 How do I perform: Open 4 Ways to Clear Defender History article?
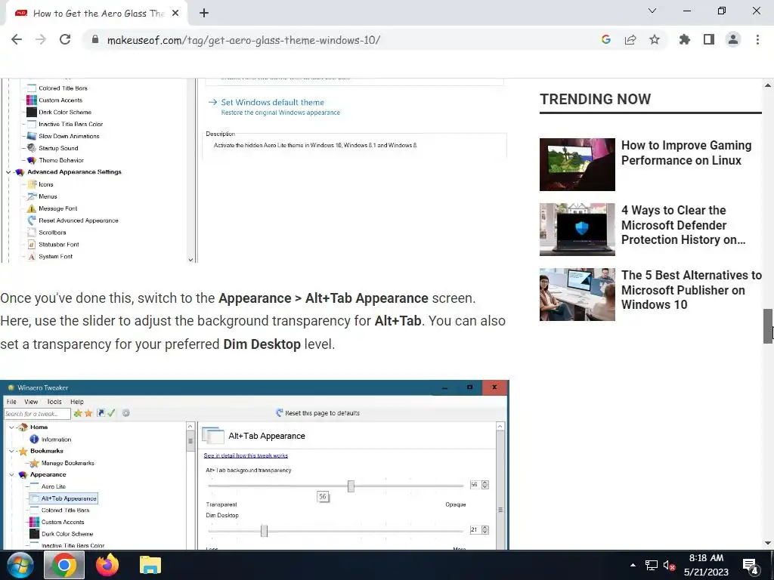(x=683, y=225)
